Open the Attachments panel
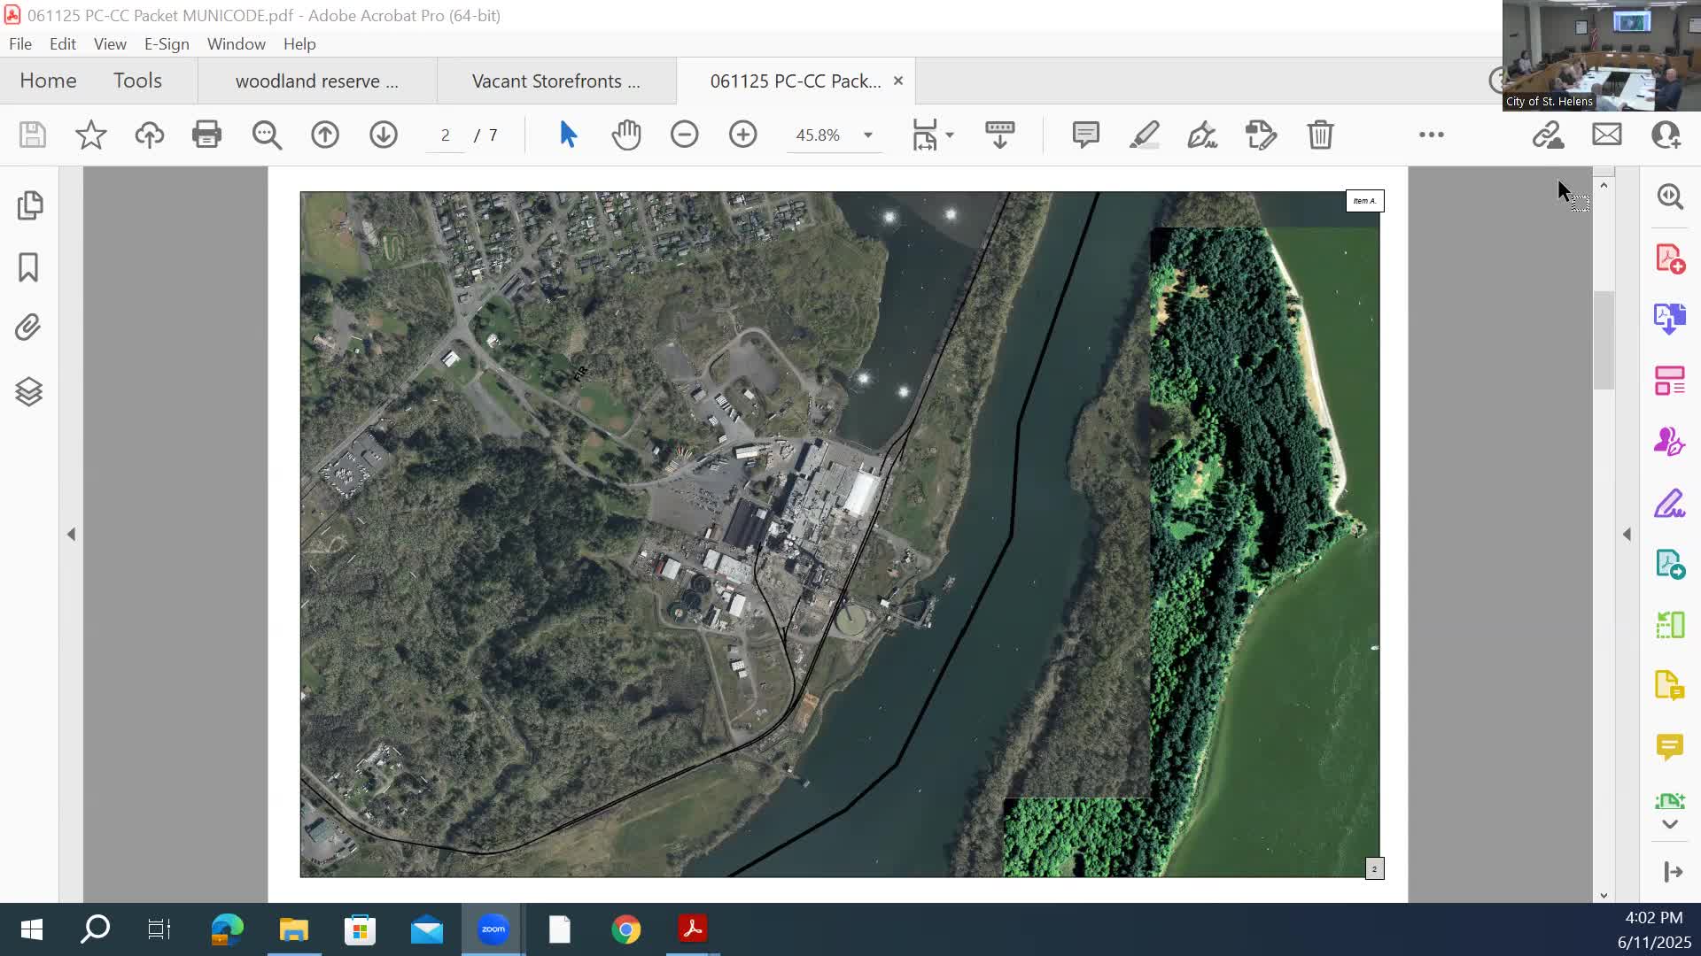 [27, 327]
